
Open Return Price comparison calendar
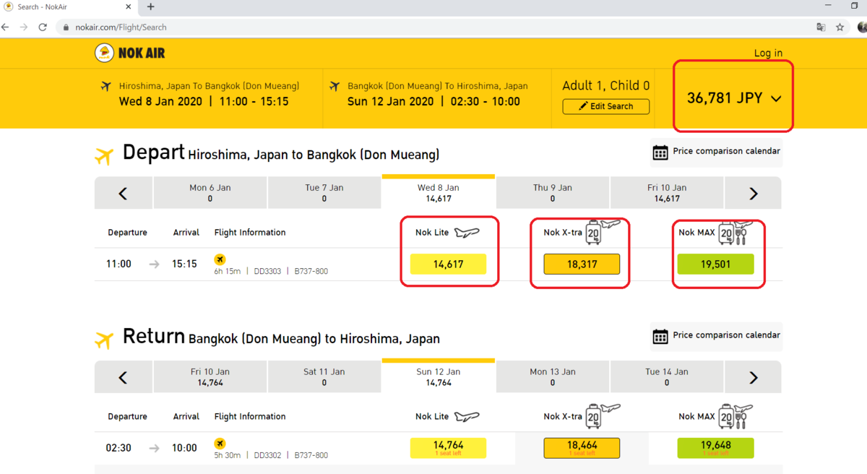tap(716, 336)
